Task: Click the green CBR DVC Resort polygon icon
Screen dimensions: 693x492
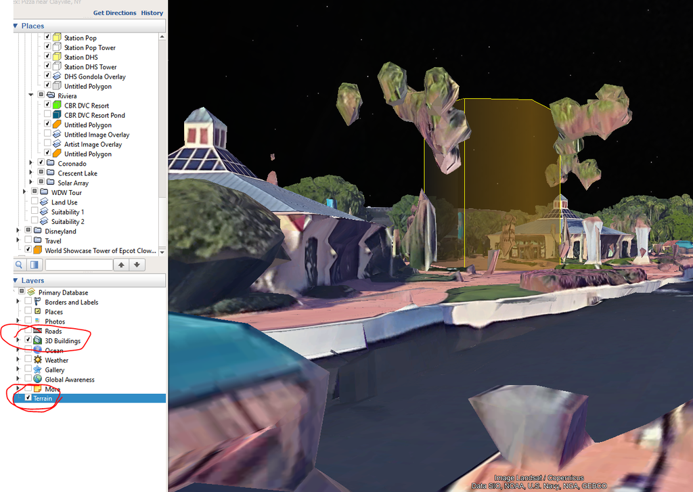Action: pyautogui.click(x=58, y=106)
